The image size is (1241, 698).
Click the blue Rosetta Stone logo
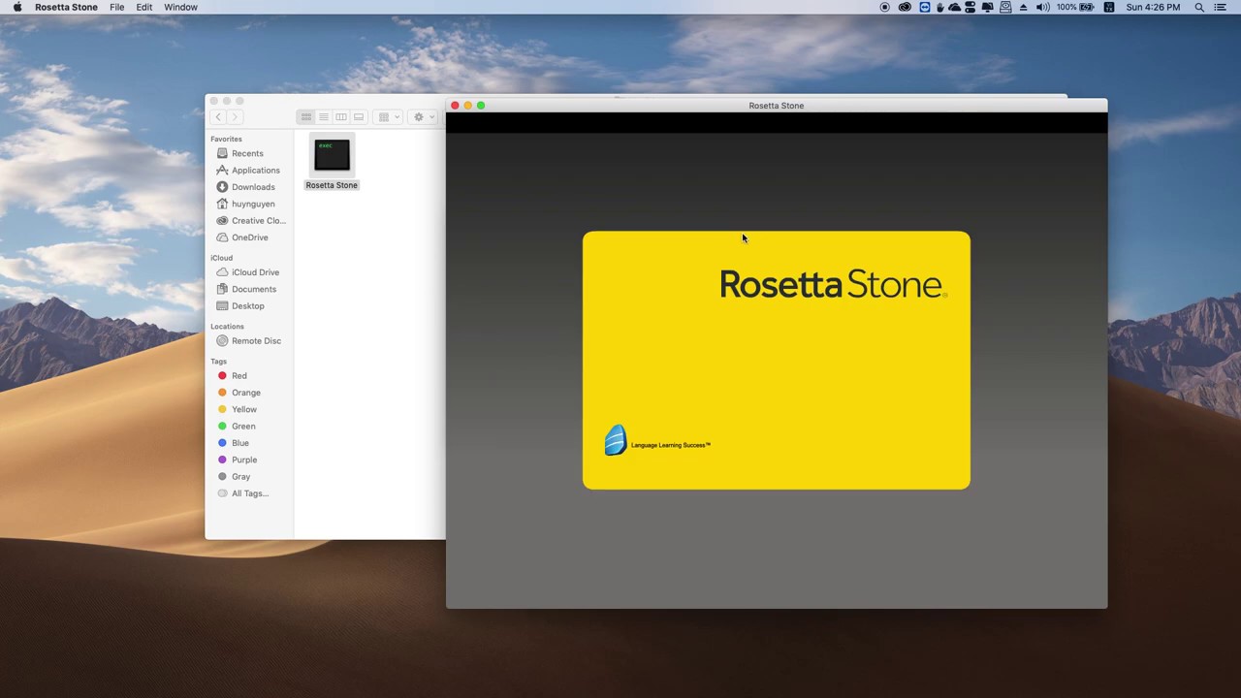pos(616,440)
